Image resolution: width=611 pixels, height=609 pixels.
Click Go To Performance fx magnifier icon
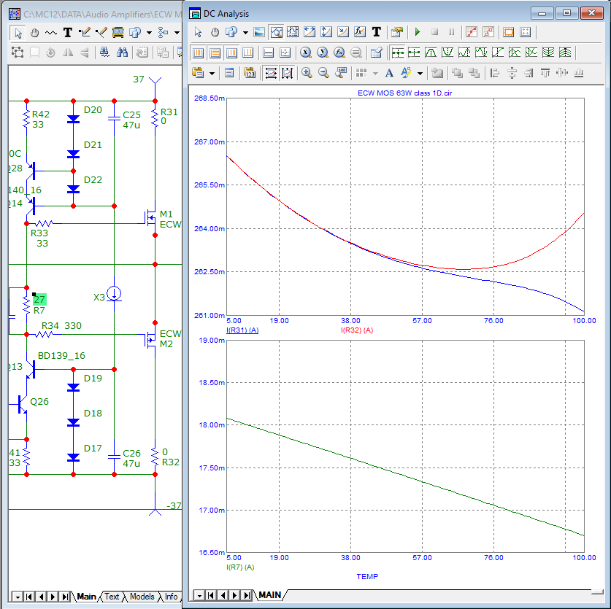pos(339,53)
